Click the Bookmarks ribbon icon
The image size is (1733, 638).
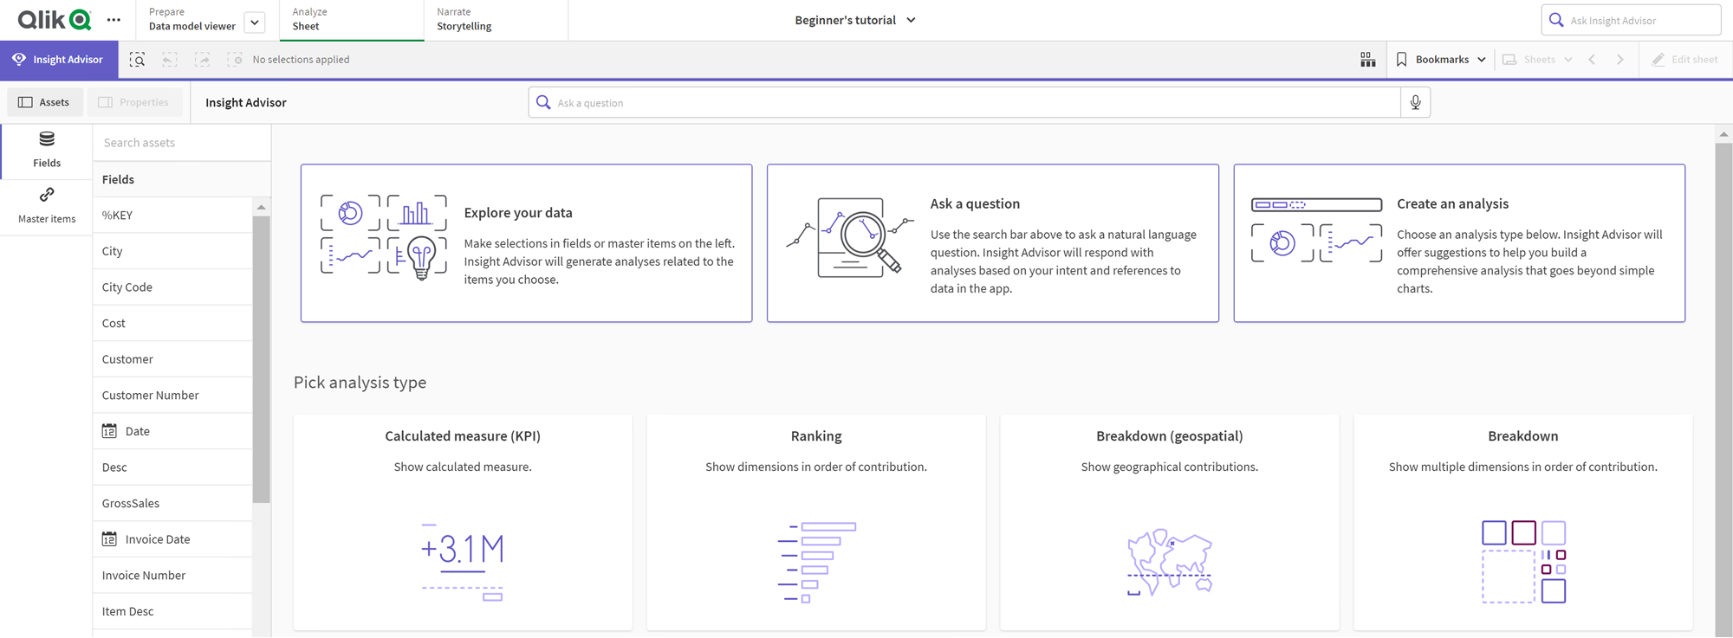coord(1402,60)
